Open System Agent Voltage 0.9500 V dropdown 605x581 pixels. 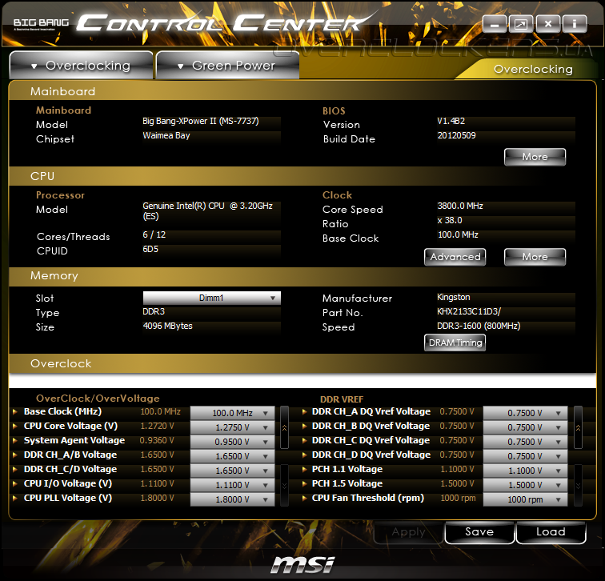(232, 442)
